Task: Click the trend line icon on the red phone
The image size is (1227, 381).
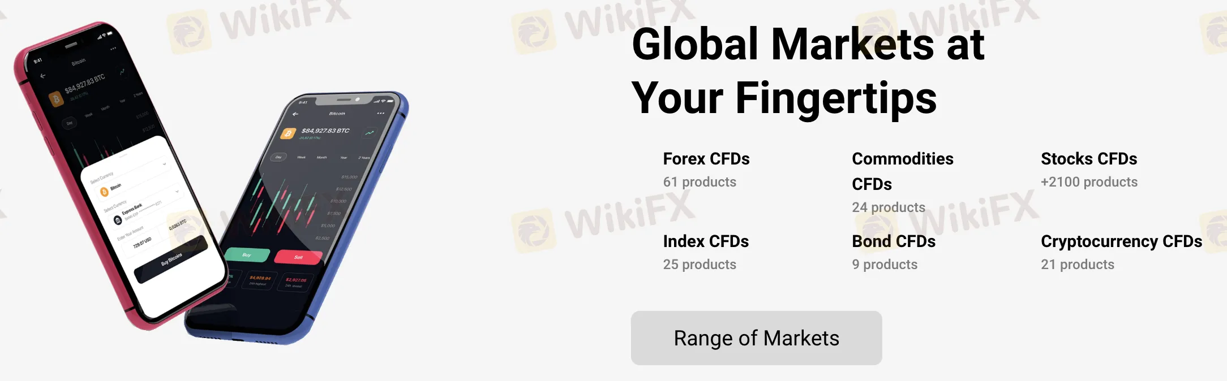Action: 122,72
